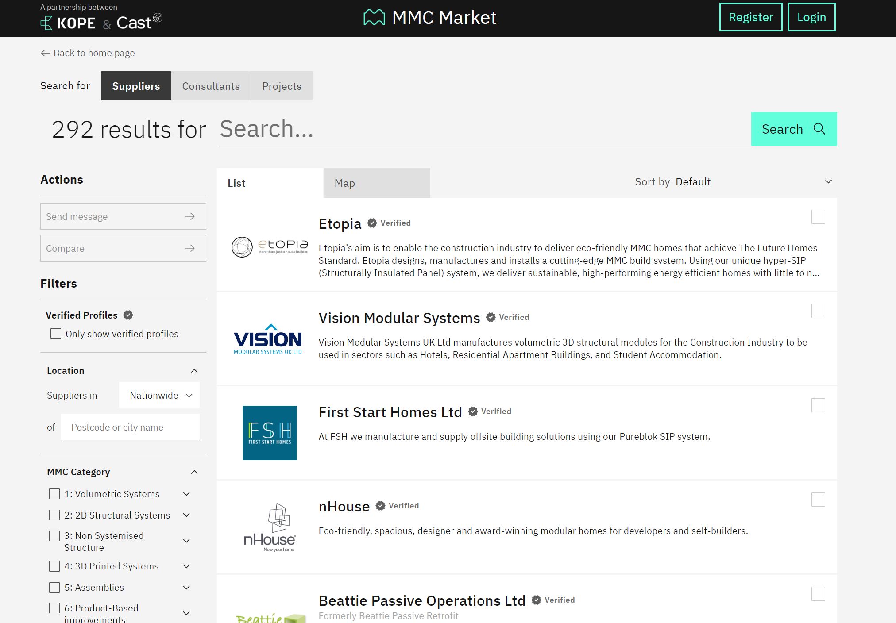Click the arrow in the Send message box
The image size is (896, 623).
click(x=190, y=216)
